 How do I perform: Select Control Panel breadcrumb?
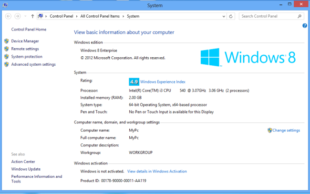[x=62, y=16]
